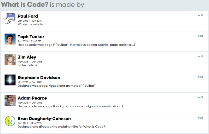Click the "What Is Code?" title
Image resolution: width=209 pixels, height=134 pixels.
tap(25, 4)
